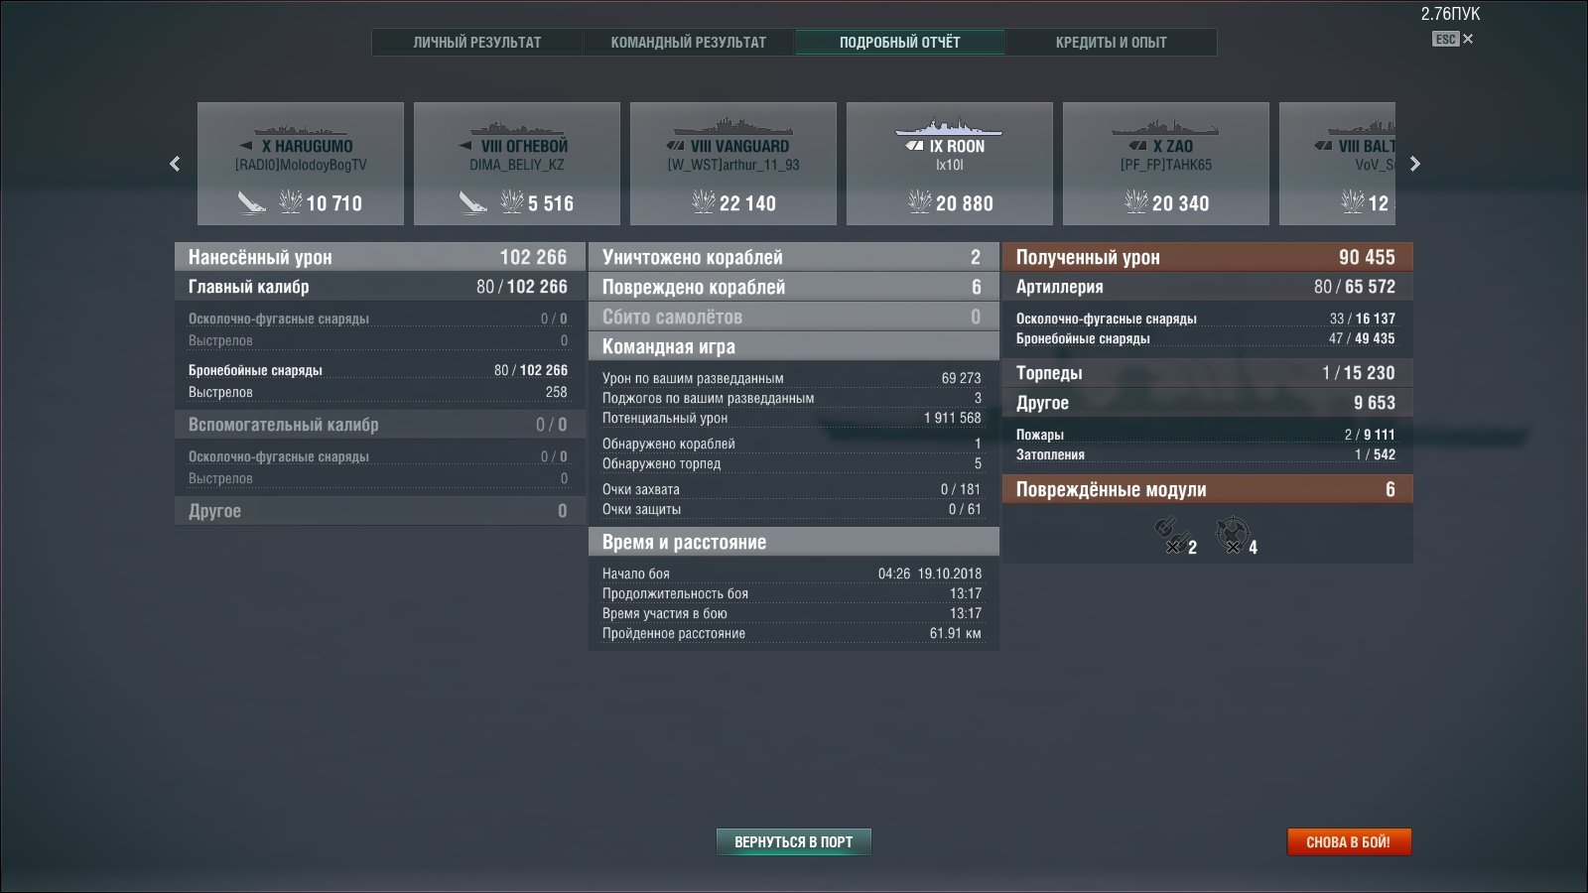Click the destroyed anti-aircraft mounts icon
This screenshot has width=1588, height=893.
click(x=1231, y=536)
